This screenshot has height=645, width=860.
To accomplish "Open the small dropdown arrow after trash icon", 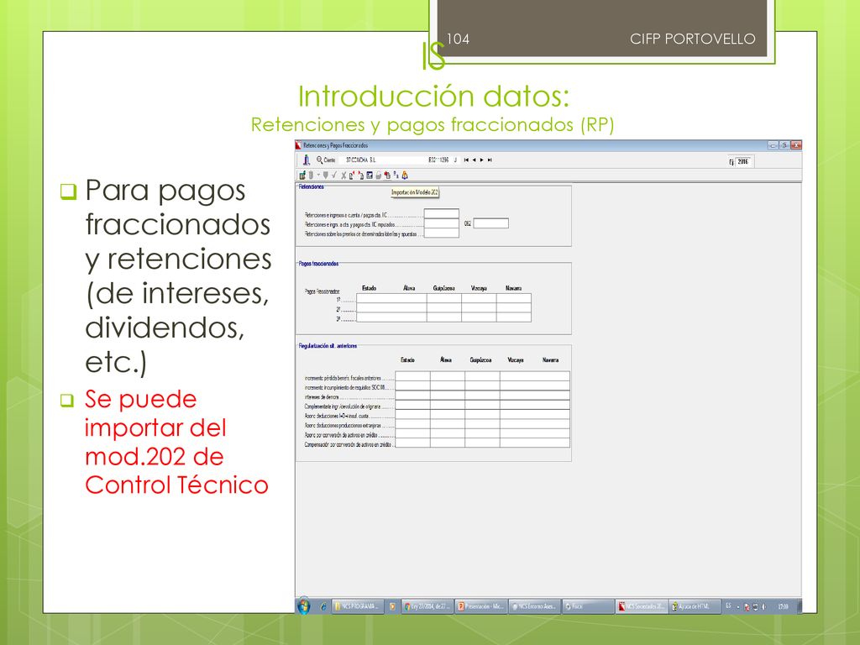I will [318, 175].
